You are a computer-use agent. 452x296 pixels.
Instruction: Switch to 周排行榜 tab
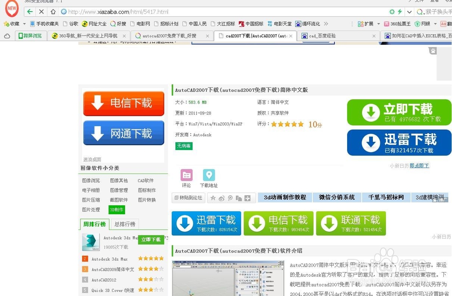click(94, 224)
